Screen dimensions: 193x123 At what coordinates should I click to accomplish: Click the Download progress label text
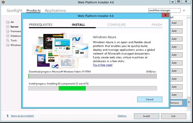pyautogui.click(x=60, y=72)
